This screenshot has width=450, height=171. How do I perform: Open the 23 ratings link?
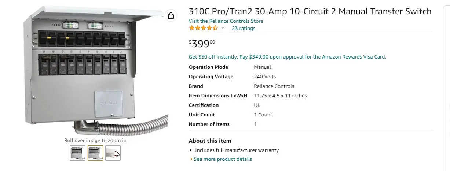[x=244, y=28]
